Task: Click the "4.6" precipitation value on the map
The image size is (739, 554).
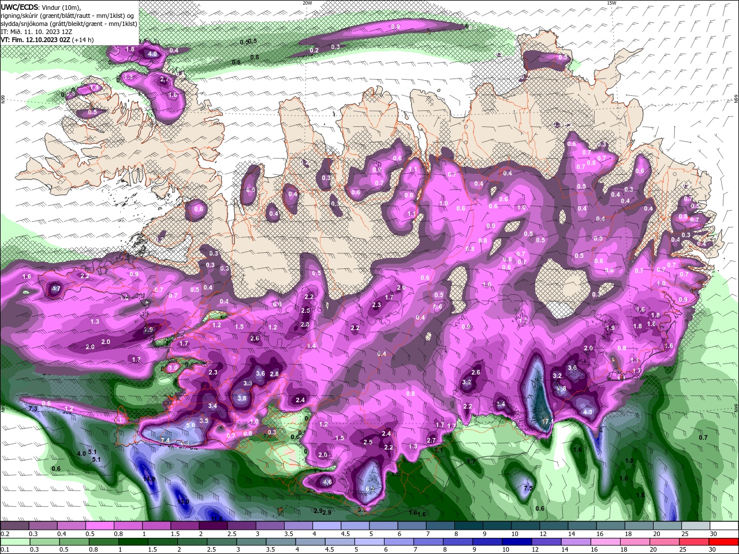Action: (x=327, y=482)
